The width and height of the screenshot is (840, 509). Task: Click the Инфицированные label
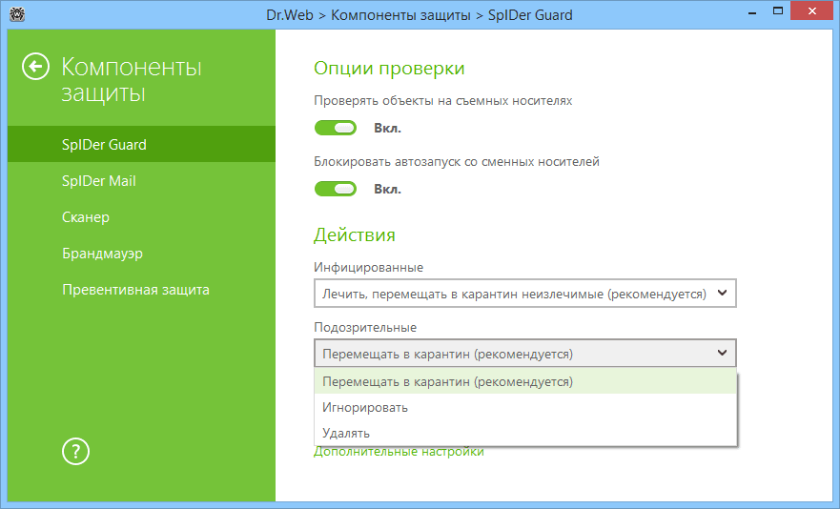click(369, 267)
